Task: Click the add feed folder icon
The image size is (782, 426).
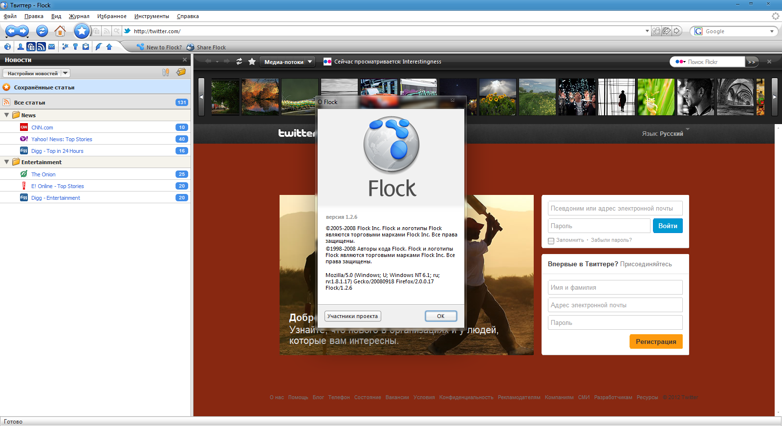Action: click(181, 72)
